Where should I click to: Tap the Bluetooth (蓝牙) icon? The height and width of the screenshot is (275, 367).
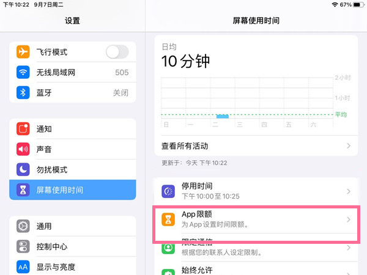(x=23, y=93)
